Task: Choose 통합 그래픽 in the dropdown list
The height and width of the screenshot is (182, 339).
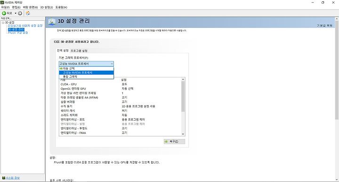Action: [86, 77]
